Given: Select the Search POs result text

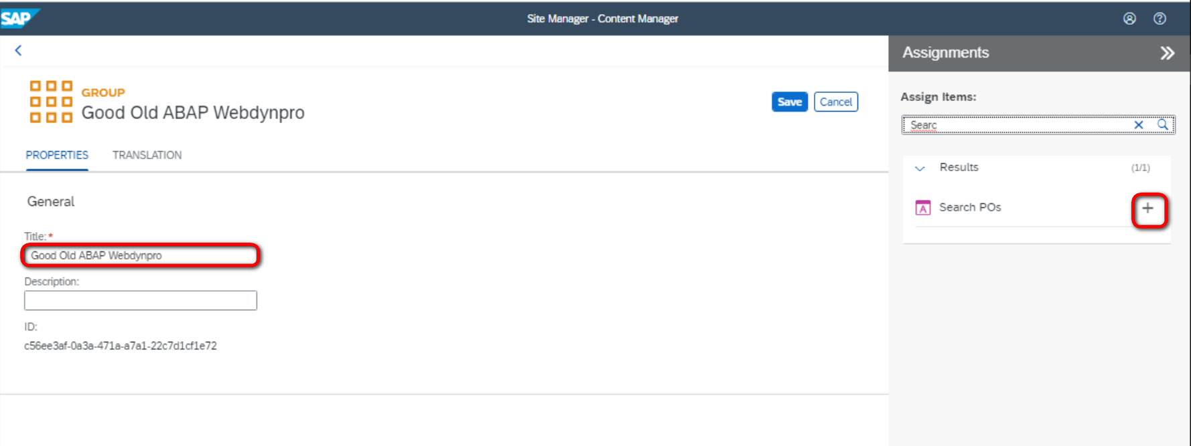Looking at the screenshot, I should (970, 207).
